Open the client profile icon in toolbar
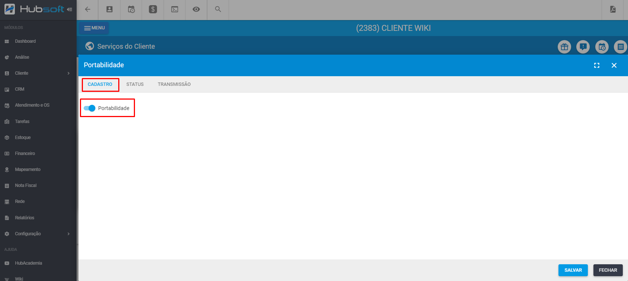 [109, 10]
